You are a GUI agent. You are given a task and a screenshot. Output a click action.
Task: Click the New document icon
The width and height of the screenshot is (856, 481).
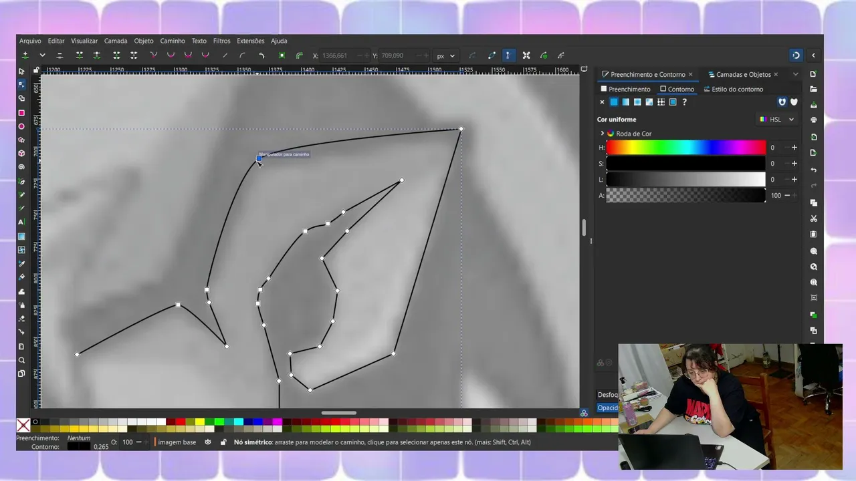(x=813, y=73)
